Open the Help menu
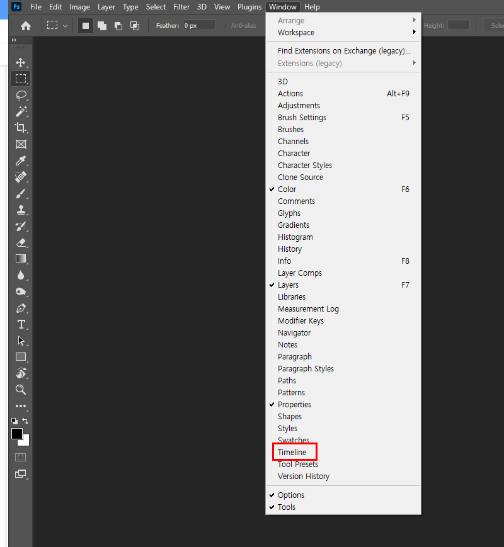504x547 pixels. (x=312, y=7)
